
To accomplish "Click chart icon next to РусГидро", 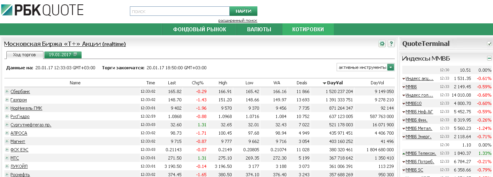I will [x=7, y=116].
